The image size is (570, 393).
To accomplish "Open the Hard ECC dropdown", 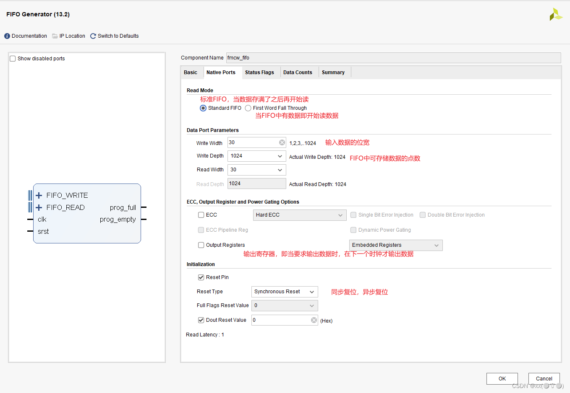I will (300, 215).
